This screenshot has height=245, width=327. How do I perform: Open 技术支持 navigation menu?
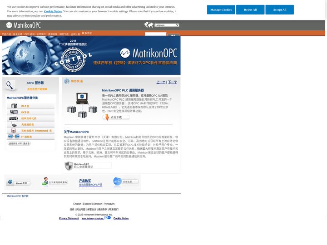pyautogui.click(x=18, y=34)
